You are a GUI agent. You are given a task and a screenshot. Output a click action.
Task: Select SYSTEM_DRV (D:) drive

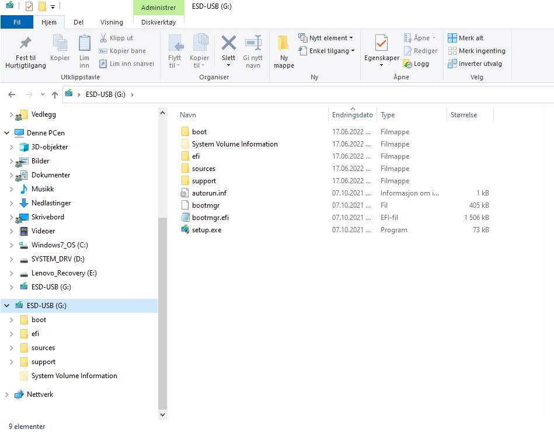click(x=58, y=259)
